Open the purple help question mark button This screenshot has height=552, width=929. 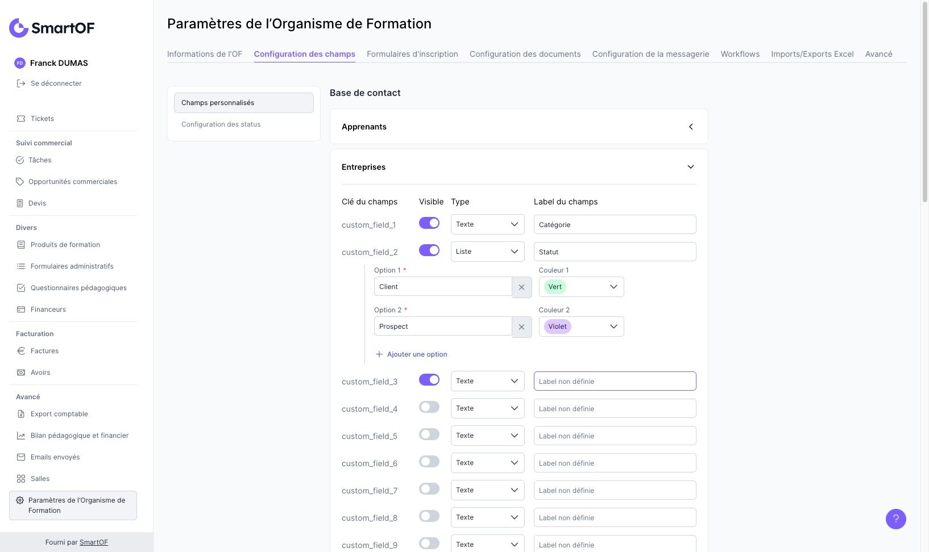pos(895,518)
